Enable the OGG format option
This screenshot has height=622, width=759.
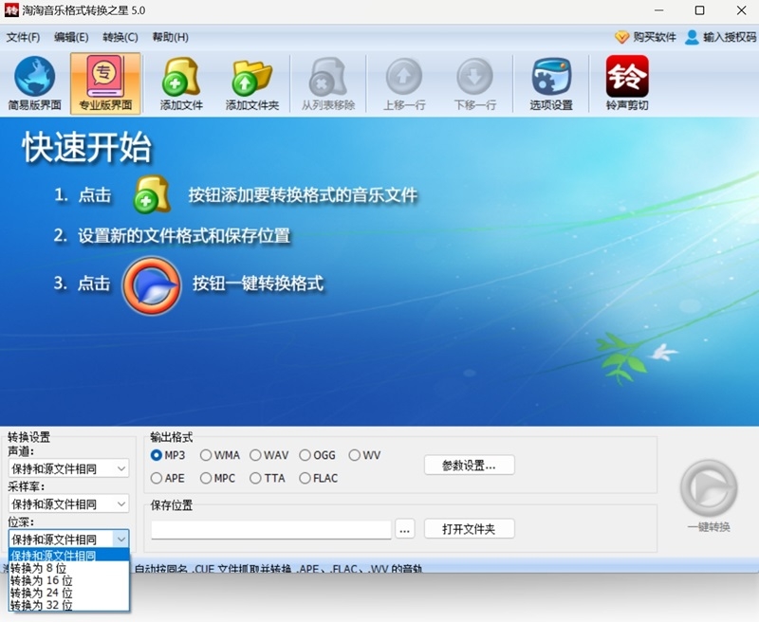305,455
